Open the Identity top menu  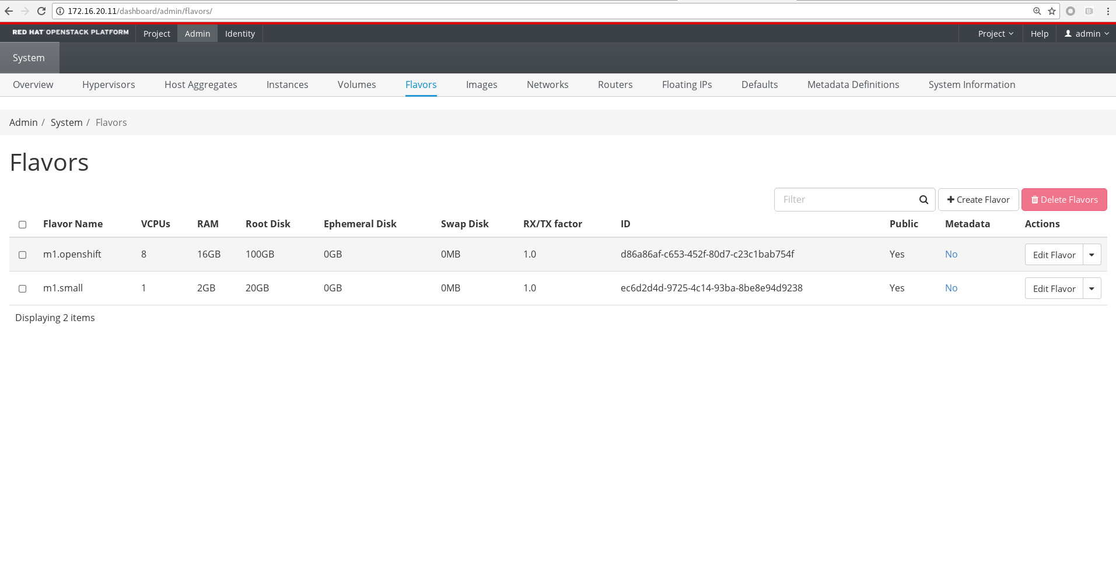point(240,34)
